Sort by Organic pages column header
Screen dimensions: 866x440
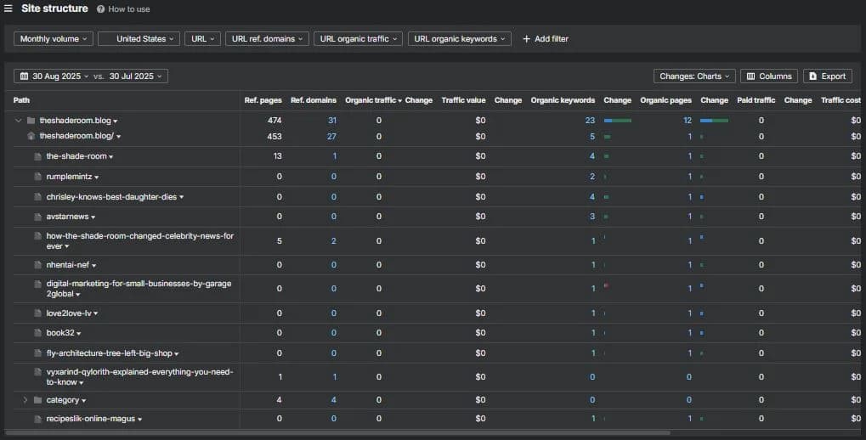tap(665, 100)
